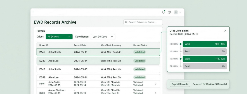Click the magnifier icon in the search box
This screenshot has width=247, height=94.
point(126,22)
